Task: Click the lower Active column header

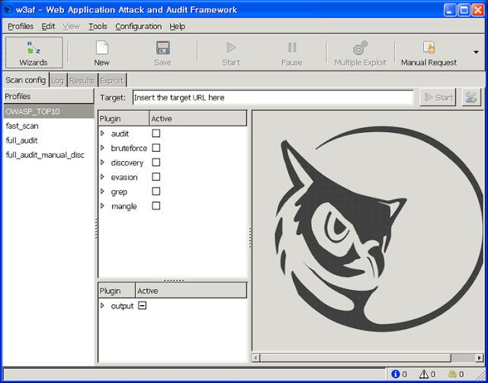Action: pos(191,291)
